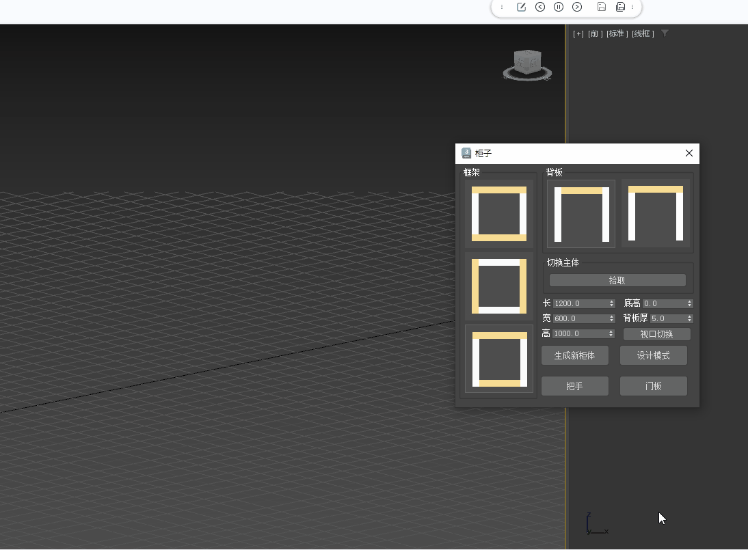Click the 视口切换 button

(x=657, y=334)
